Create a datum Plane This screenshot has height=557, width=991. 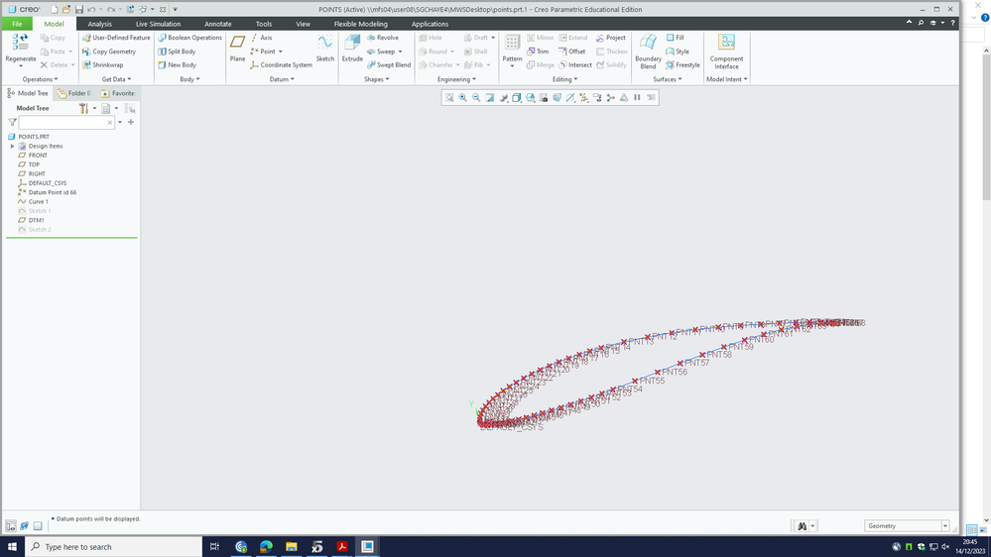point(237,47)
